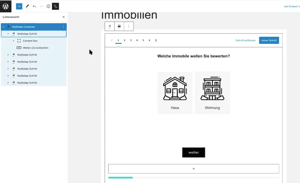Toggle the list view button
This screenshot has width=300, height=183.
coord(55,6)
